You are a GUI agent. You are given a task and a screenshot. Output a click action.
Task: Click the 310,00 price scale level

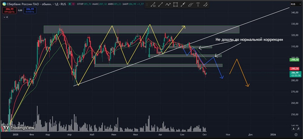point(295,46)
